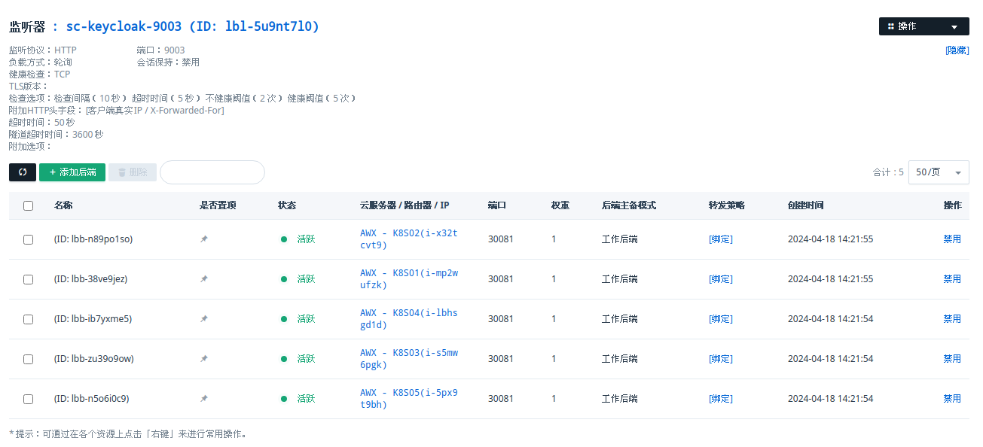Check the box for lbb-n89po1so
This screenshot has width=983, height=447.
(x=28, y=239)
